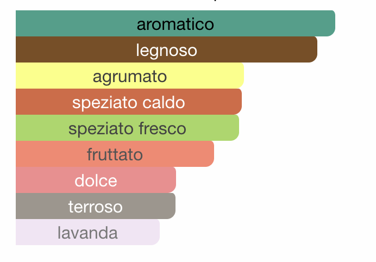Choose the yellow agrumato accord bar
The width and height of the screenshot is (376, 262).
(x=130, y=76)
